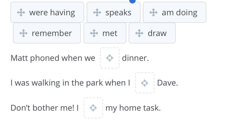
Task: Click the blue dot at the top
Action: (132, 1)
